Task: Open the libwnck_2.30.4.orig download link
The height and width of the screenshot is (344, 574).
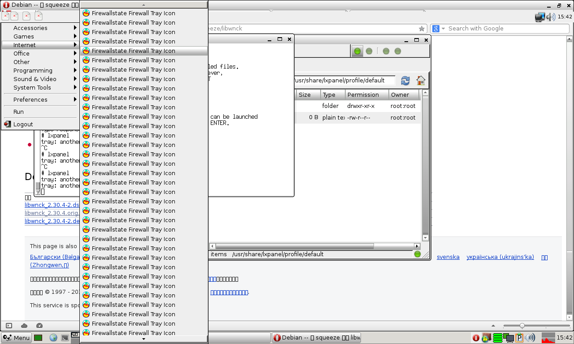Action: tap(52, 213)
